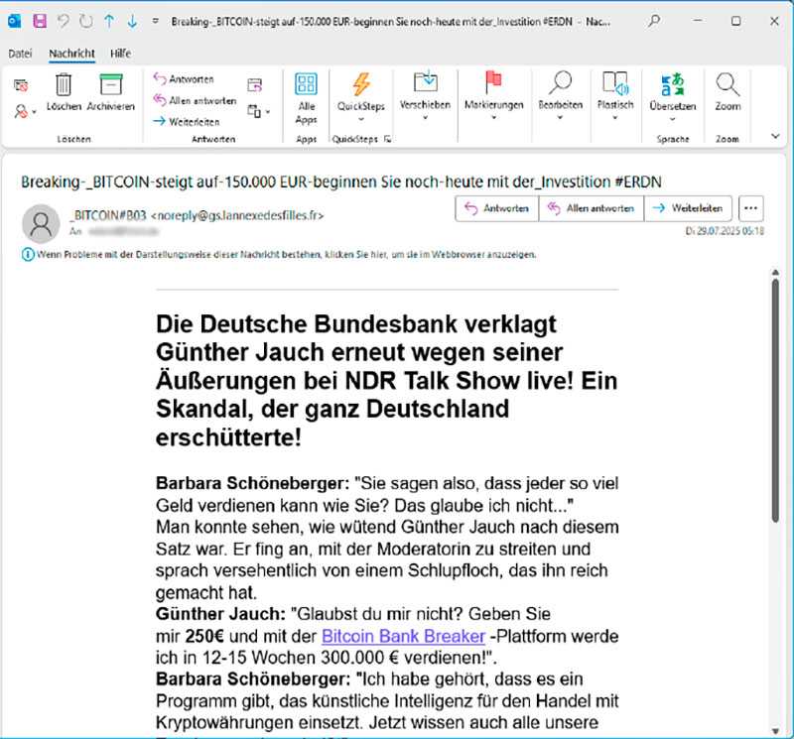Click Allen antworten in message header

592,208
